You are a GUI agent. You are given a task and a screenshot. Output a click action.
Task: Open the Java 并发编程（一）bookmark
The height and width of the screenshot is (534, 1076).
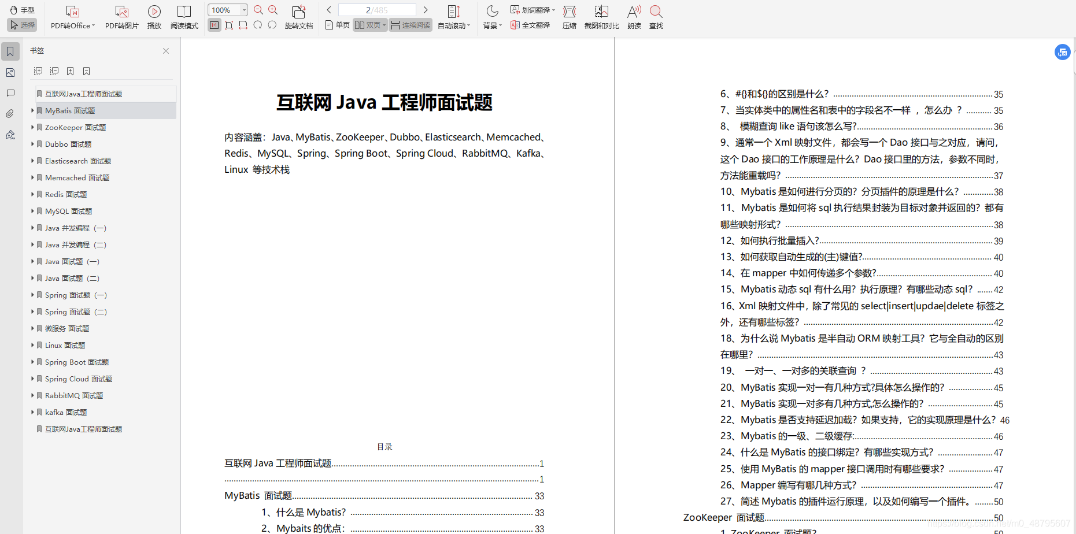pos(76,228)
